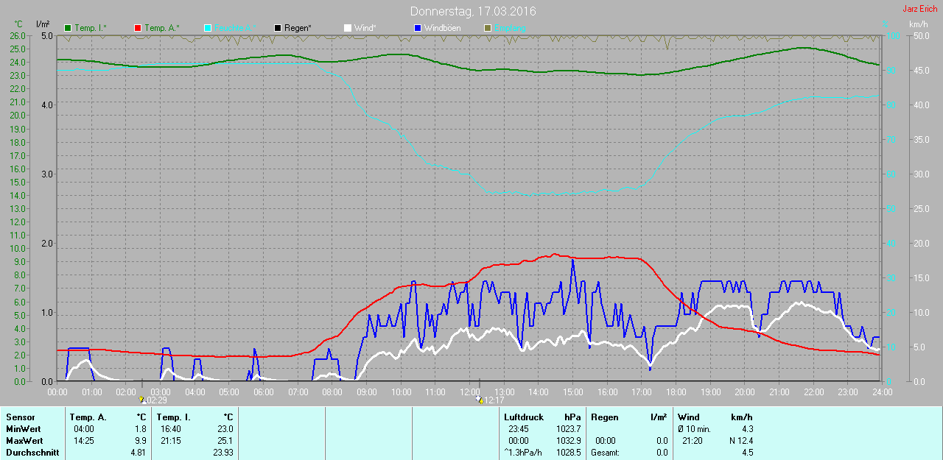
Task: Click the Donnerstag, 17.03.2016 date title
Action: [473, 11]
